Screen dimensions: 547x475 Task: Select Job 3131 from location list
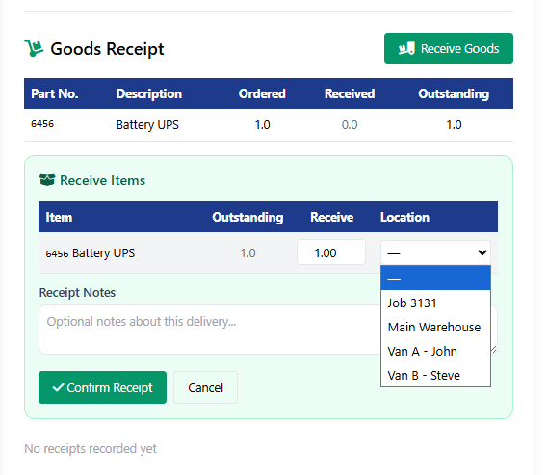pyautogui.click(x=435, y=303)
